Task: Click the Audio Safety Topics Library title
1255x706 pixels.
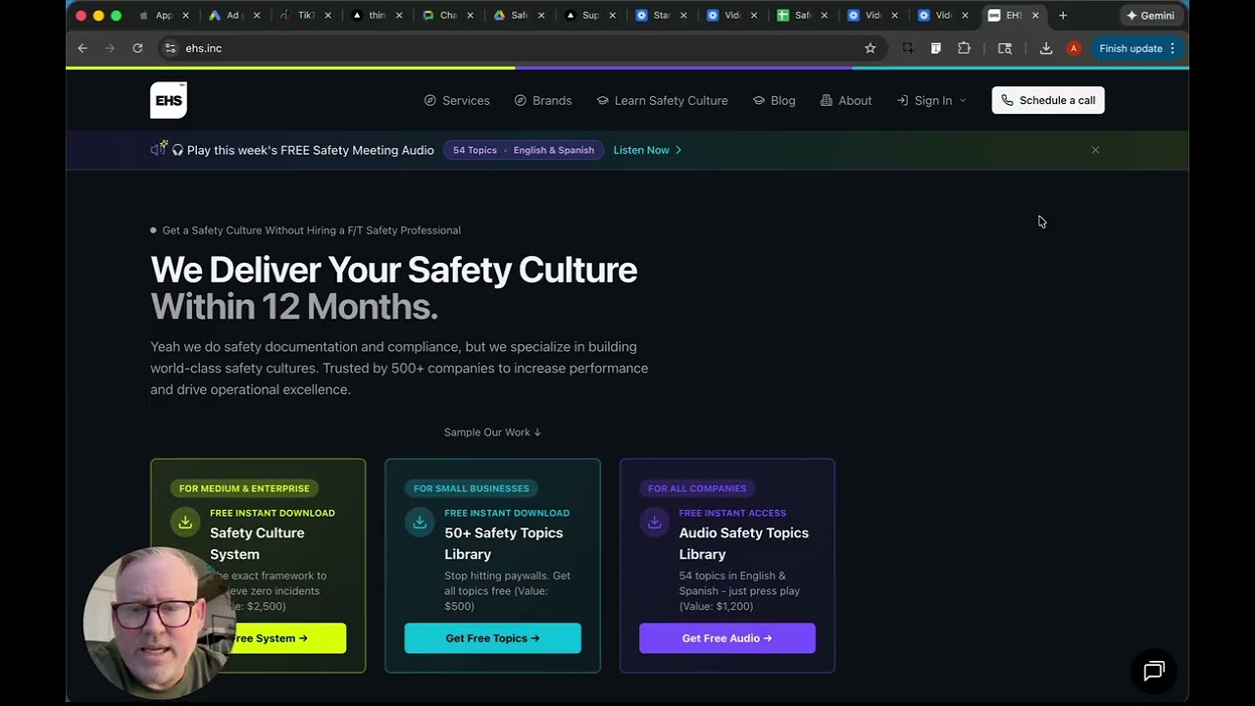Action: point(744,543)
